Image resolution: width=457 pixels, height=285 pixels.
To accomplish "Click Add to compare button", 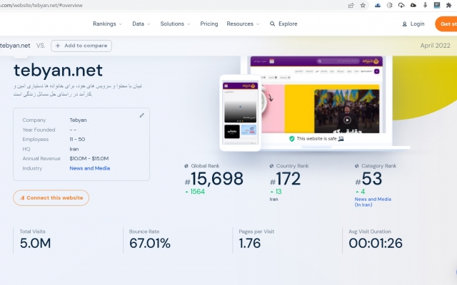I will 81,46.
